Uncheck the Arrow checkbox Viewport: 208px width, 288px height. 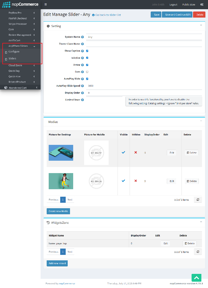(87, 65)
